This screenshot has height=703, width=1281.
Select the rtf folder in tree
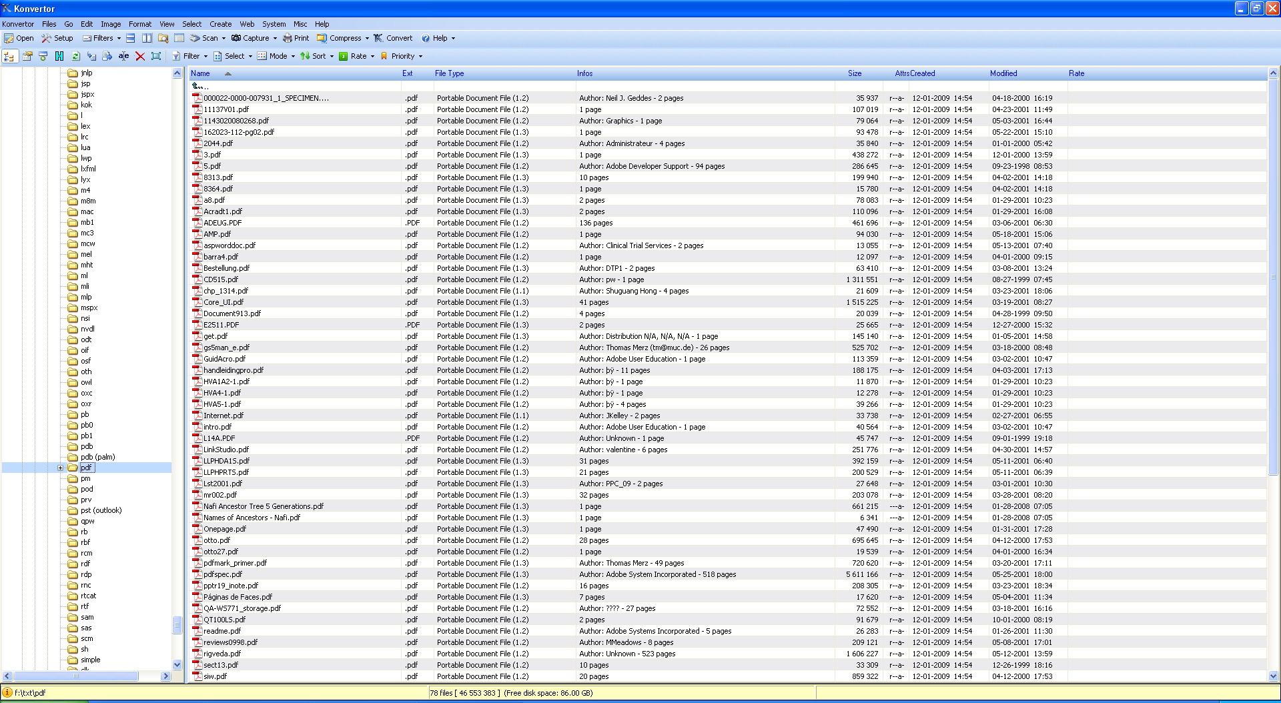85,606
